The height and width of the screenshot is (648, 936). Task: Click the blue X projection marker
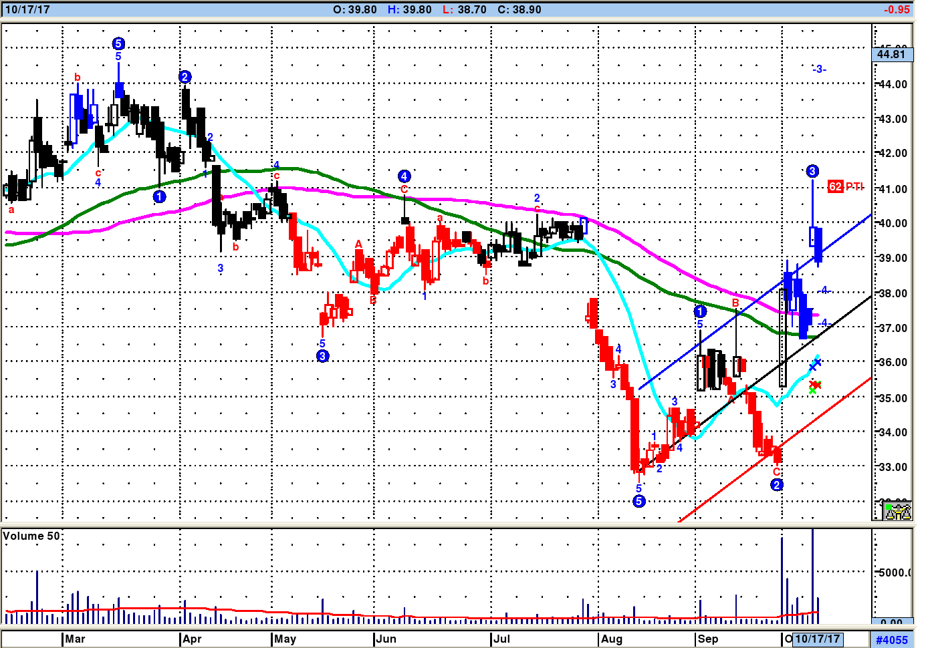[815, 364]
